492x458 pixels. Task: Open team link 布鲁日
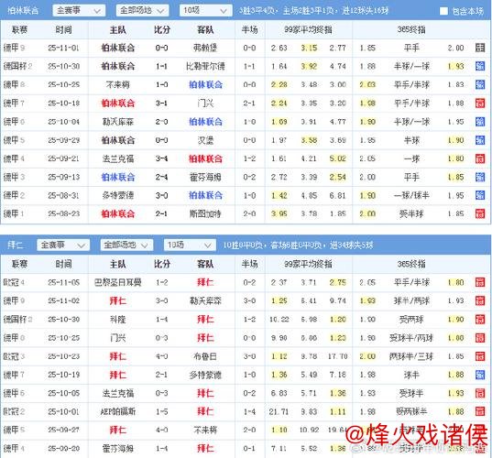(205, 356)
